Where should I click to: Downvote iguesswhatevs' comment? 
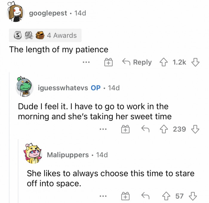click(195, 129)
